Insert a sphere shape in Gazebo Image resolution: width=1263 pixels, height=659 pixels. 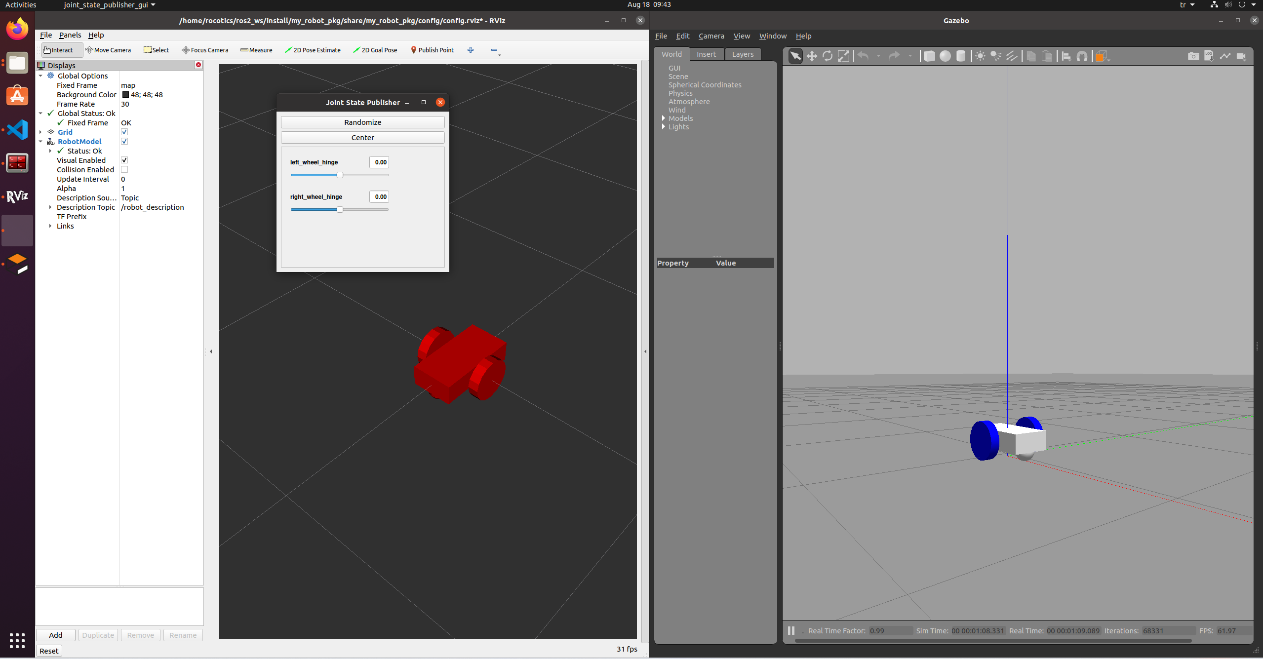(945, 56)
